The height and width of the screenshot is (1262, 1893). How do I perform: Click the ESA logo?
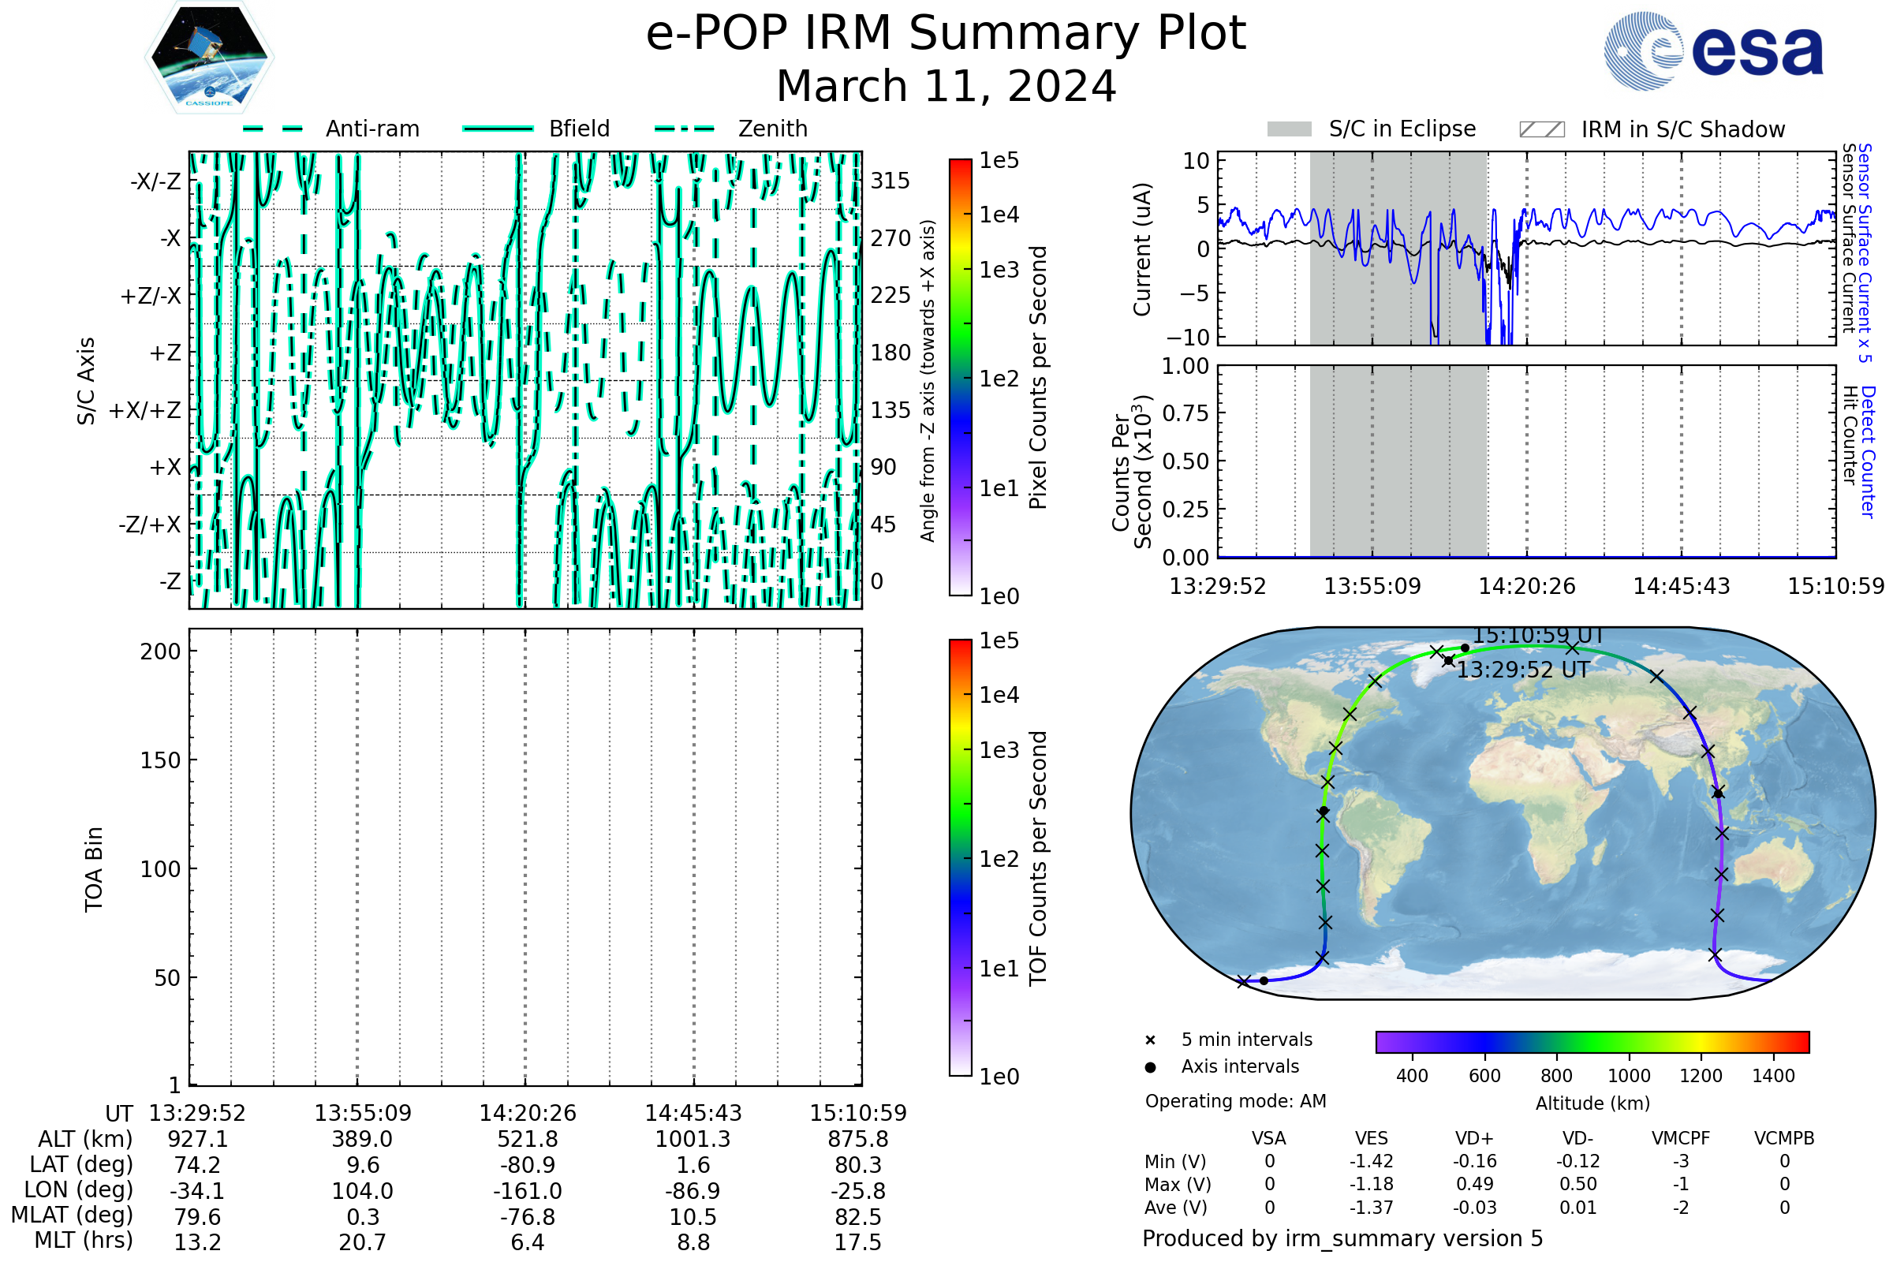pyautogui.click(x=1713, y=50)
